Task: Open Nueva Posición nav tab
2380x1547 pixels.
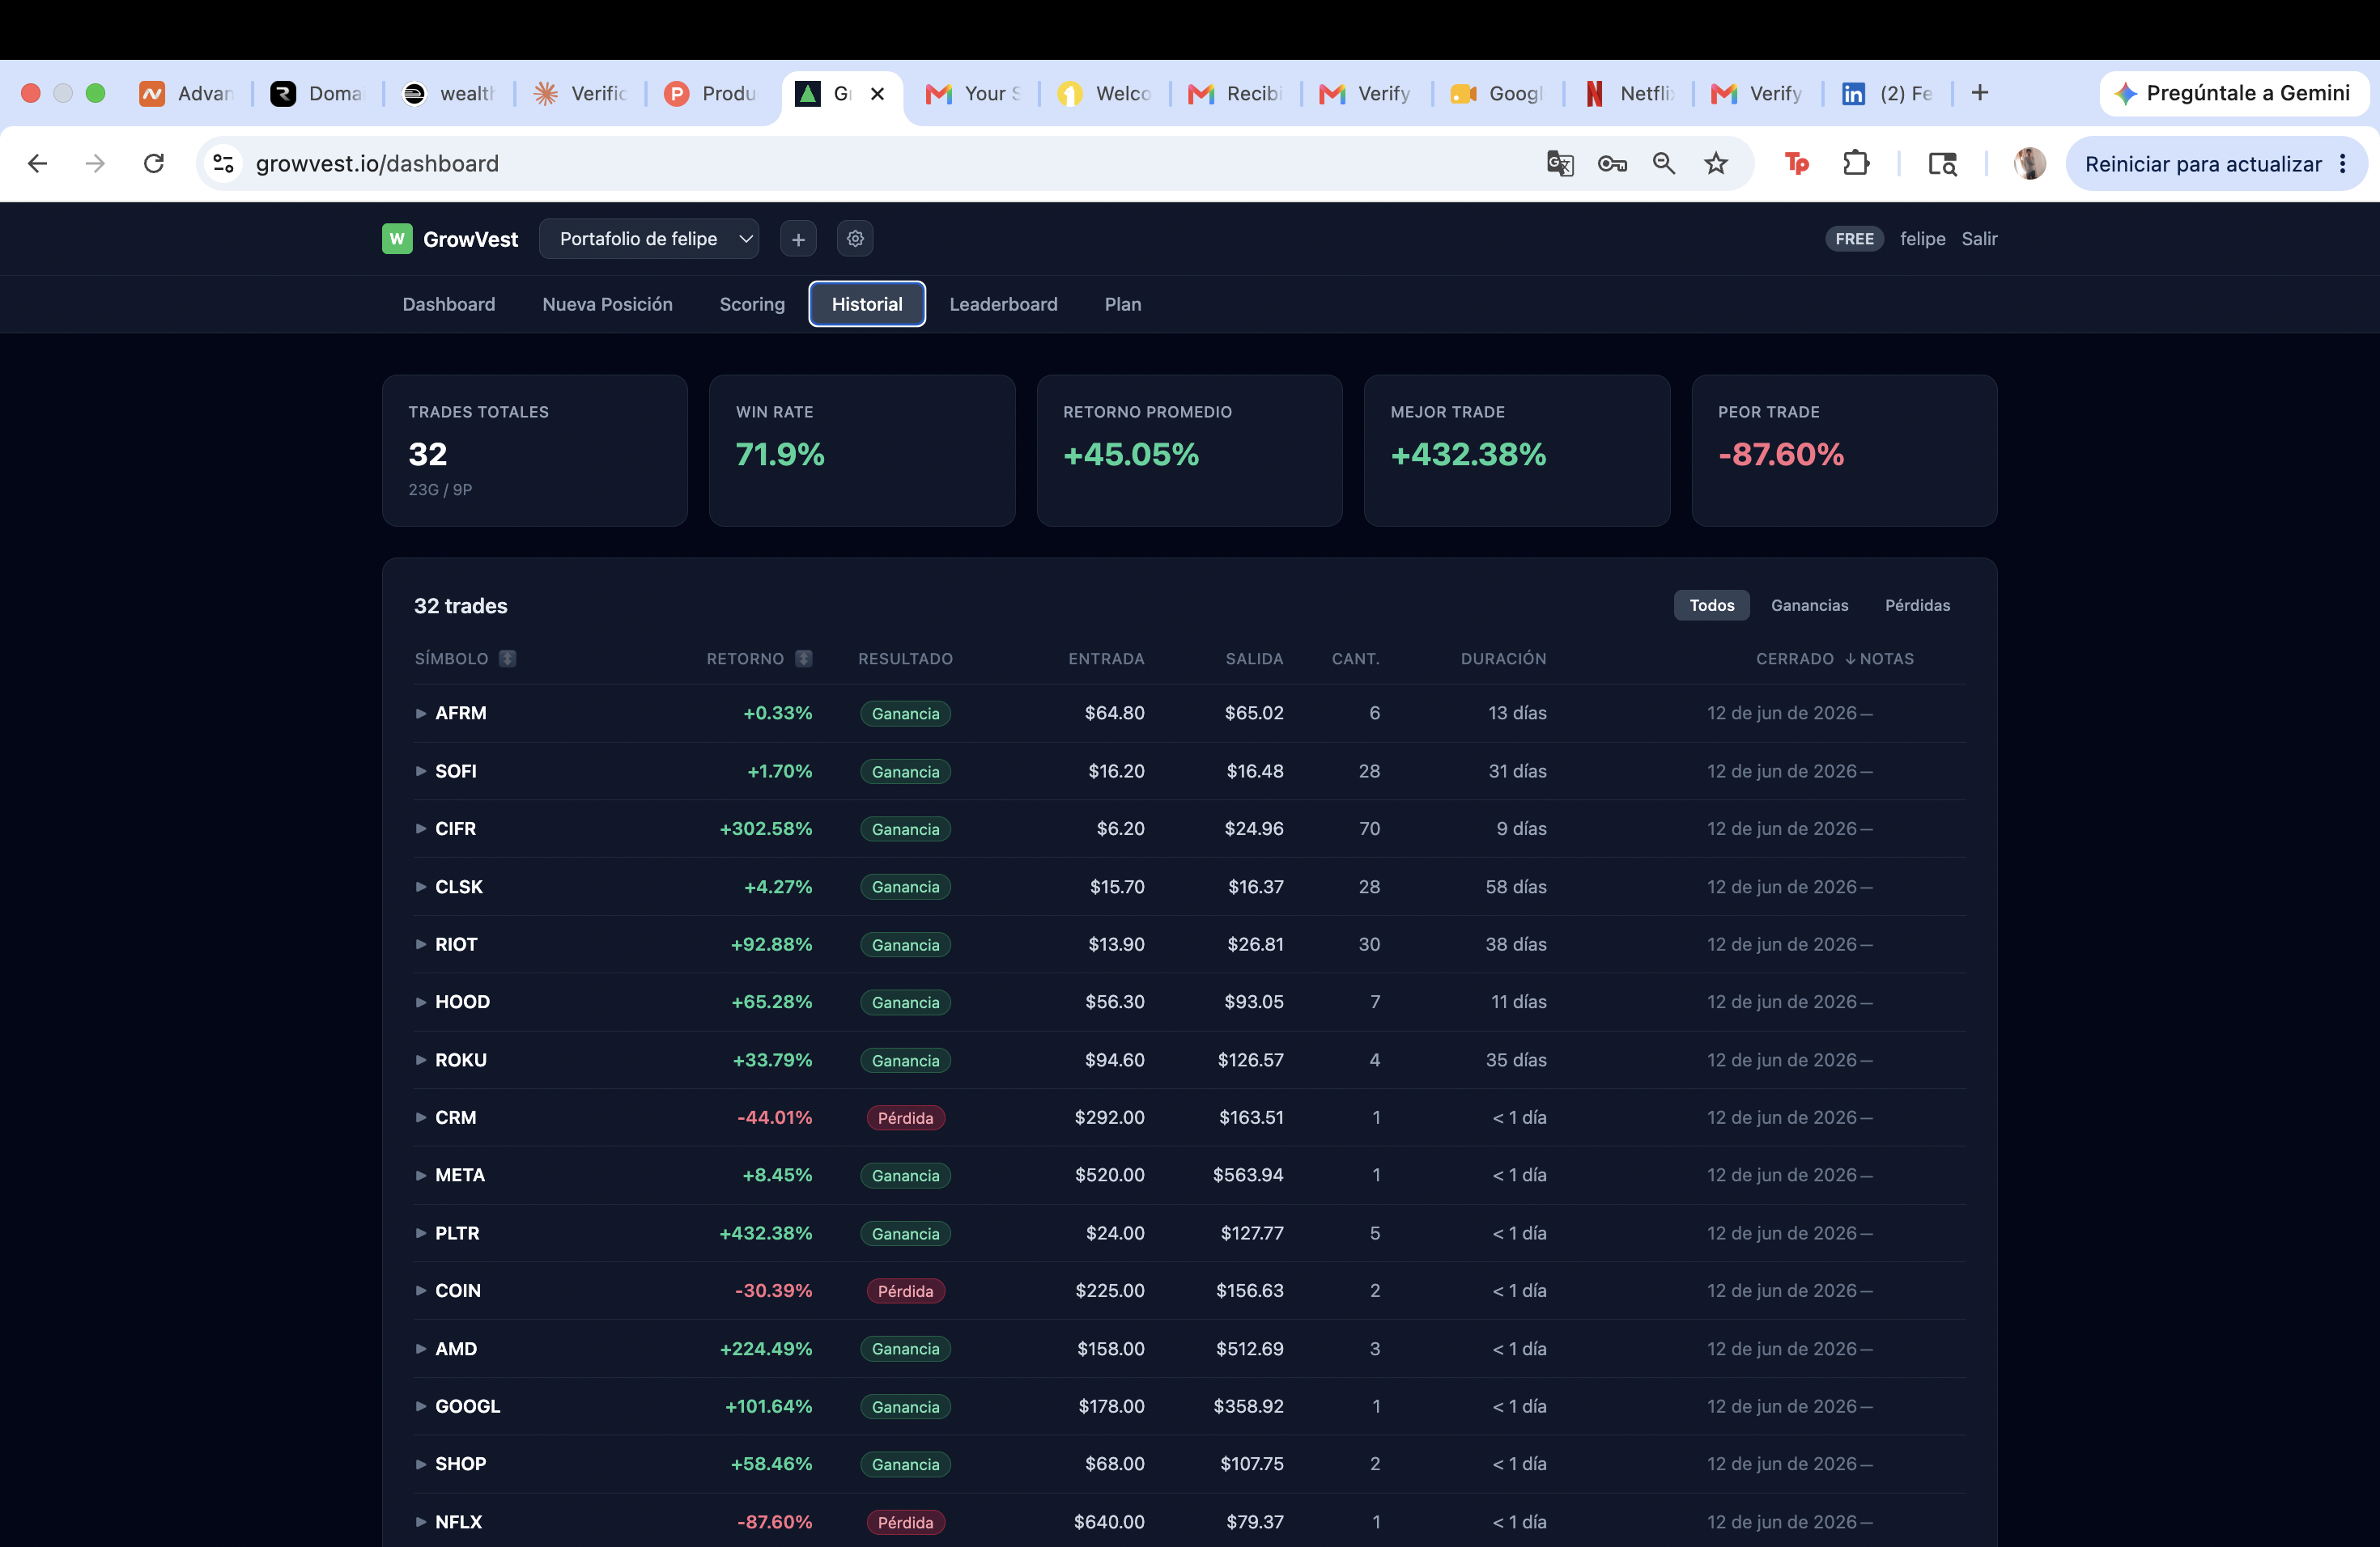Action: 607,305
